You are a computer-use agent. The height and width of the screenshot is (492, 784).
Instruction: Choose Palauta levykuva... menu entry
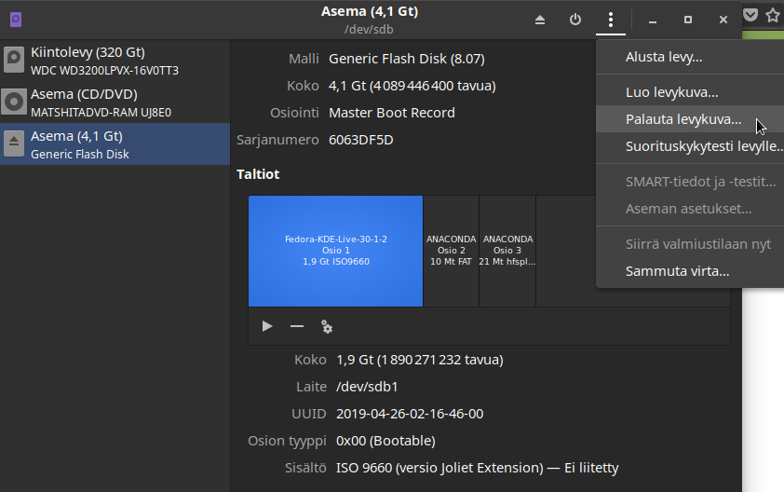[x=683, y=119]
